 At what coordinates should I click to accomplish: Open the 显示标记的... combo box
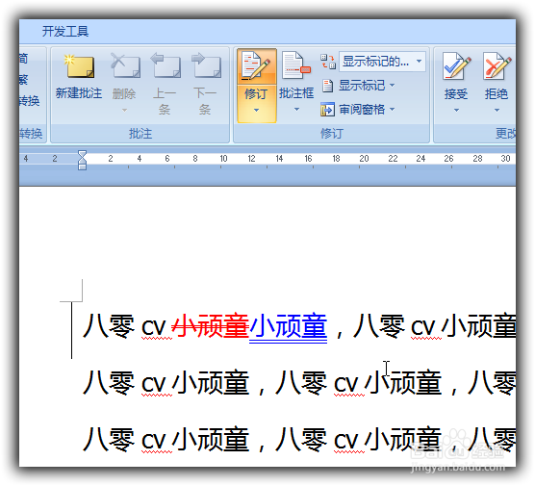tap(382, 62)
